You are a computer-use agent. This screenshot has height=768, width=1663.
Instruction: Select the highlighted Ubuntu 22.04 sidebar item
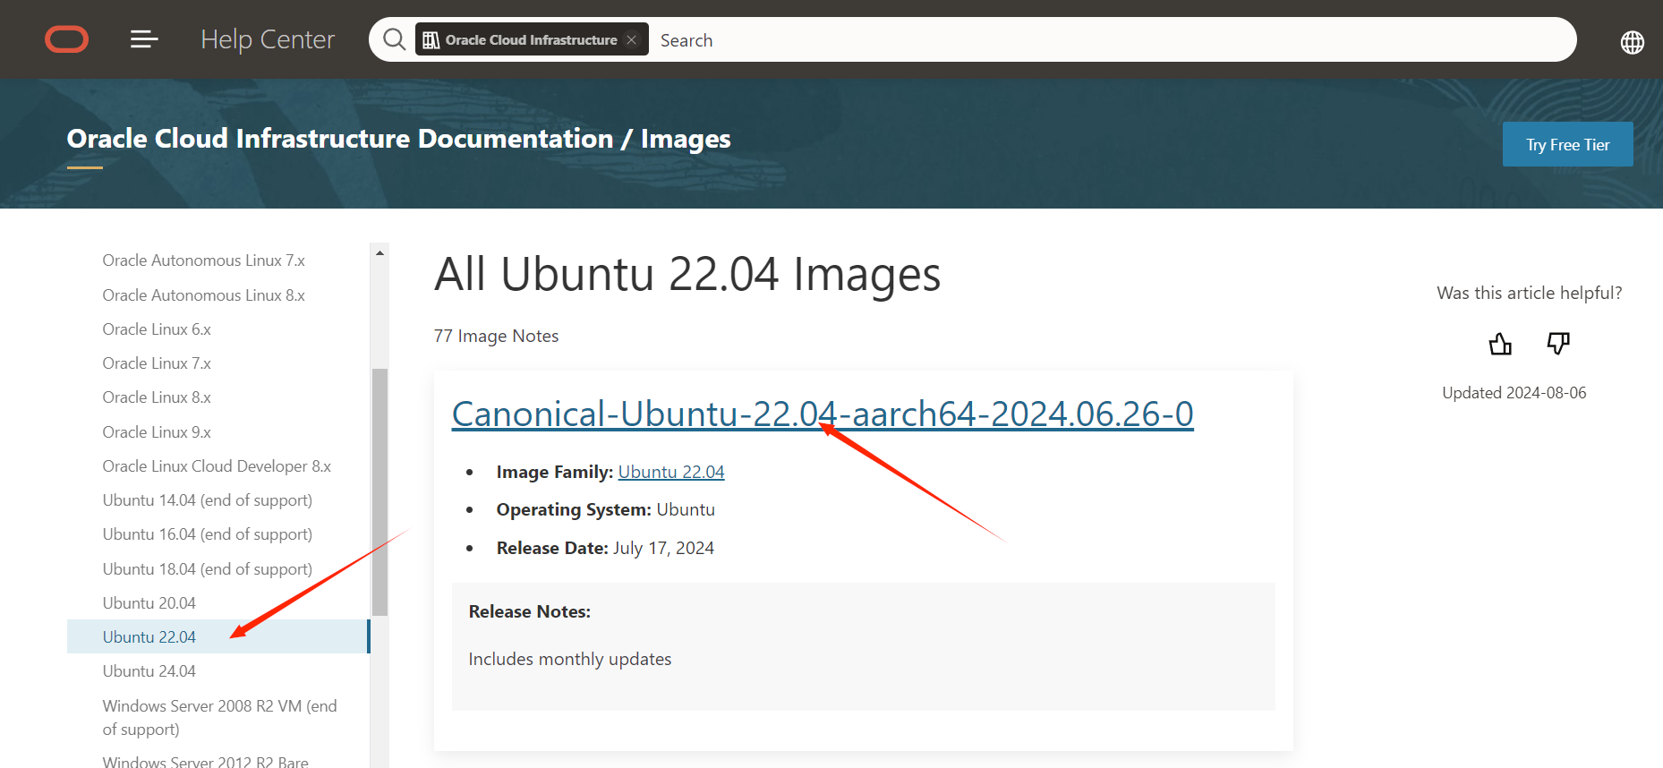(x=217, y=636)
